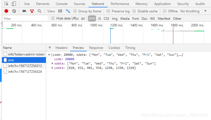
Task: Expand the xdata array
Action: click(x=52, y=63)
